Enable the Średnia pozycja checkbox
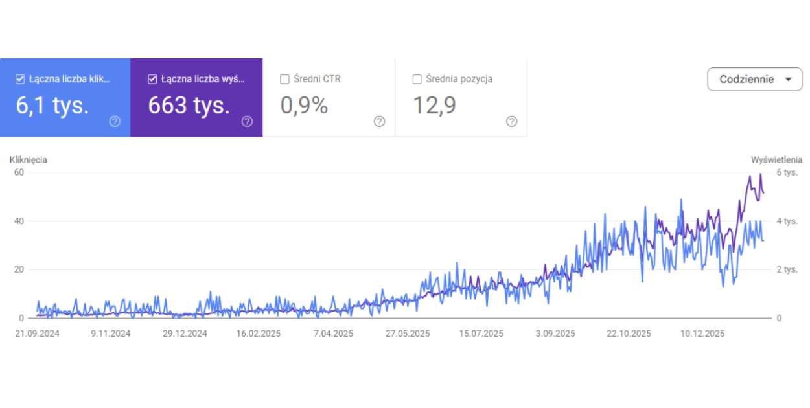 pos(417,79)
